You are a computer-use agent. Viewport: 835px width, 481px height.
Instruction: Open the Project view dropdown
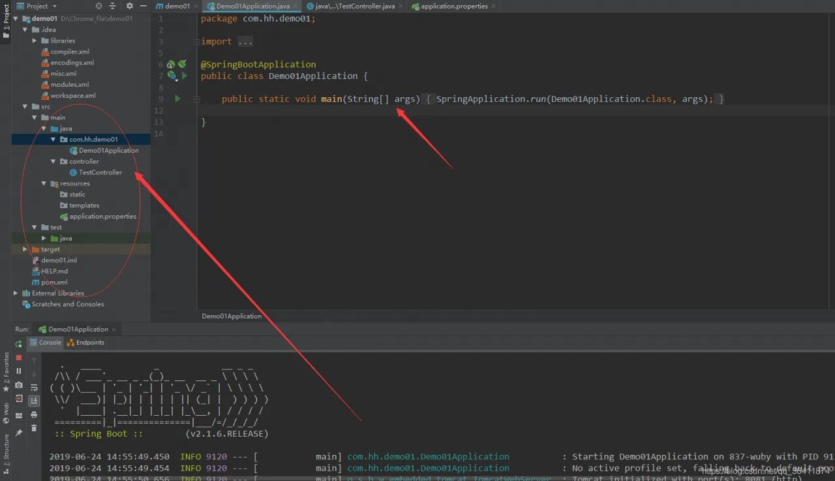[x=37, y=6]
